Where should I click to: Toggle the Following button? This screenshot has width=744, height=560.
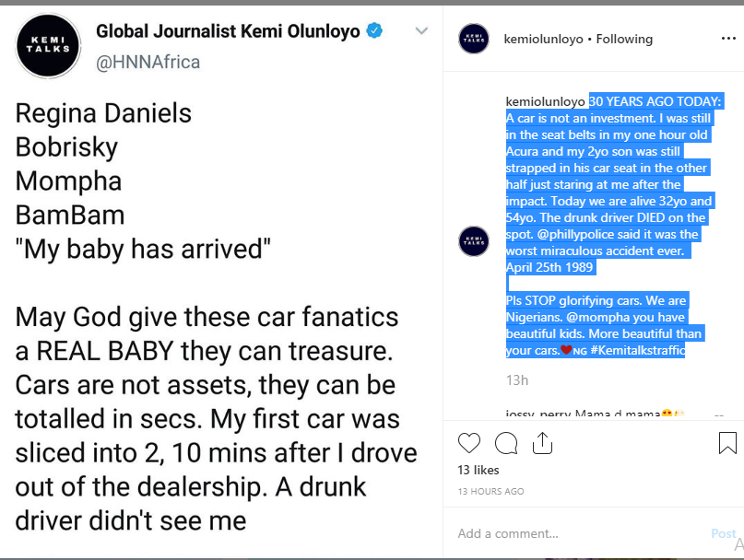coord(624,39)
